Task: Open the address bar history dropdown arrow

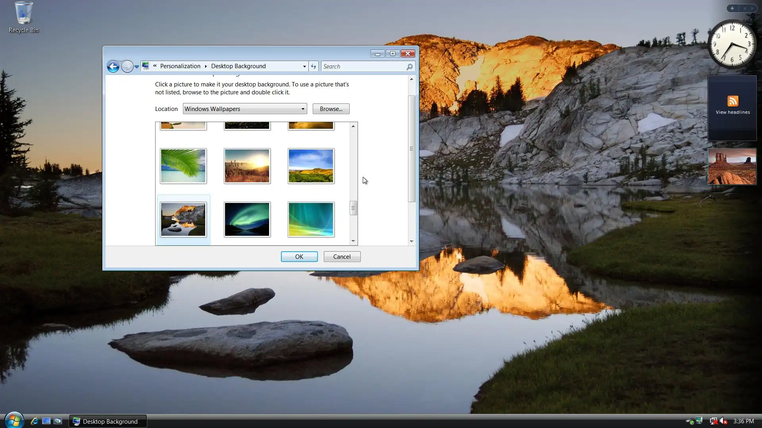Action: tap(304, 67)
